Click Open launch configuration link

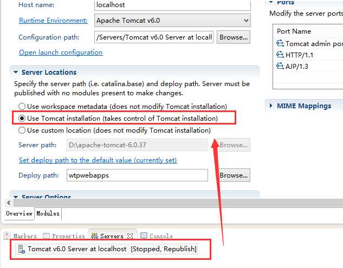61,53
